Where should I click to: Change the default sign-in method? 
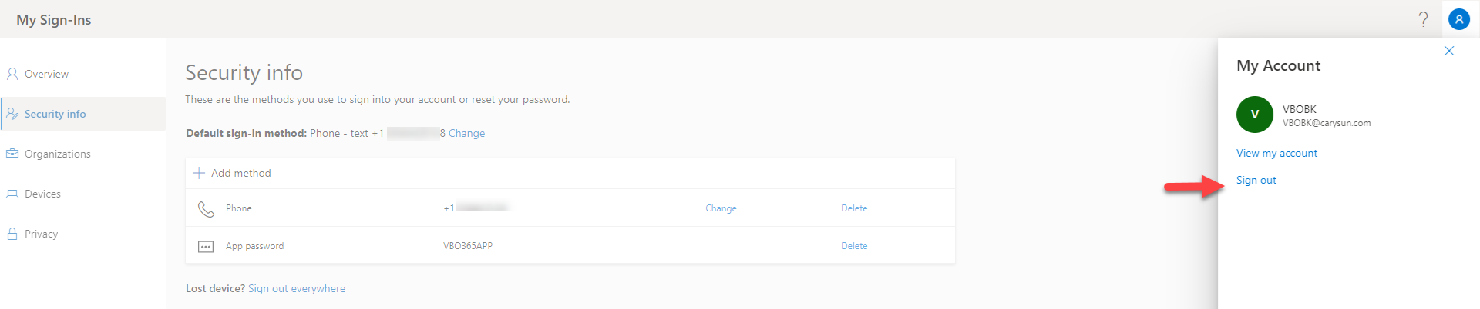tap(466, 133)
